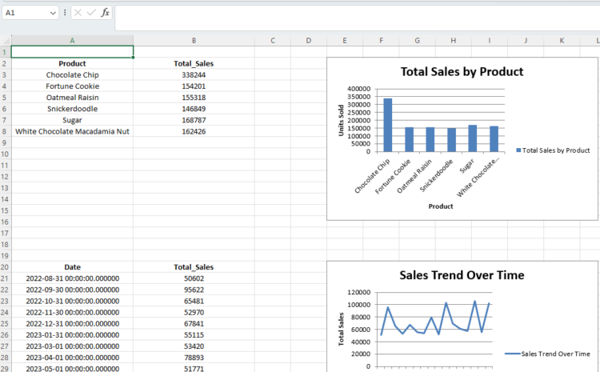Viewport: 600px width, 372px height.
Task: Click the Total_Sales header in row 2
Action: coord(194,63)
